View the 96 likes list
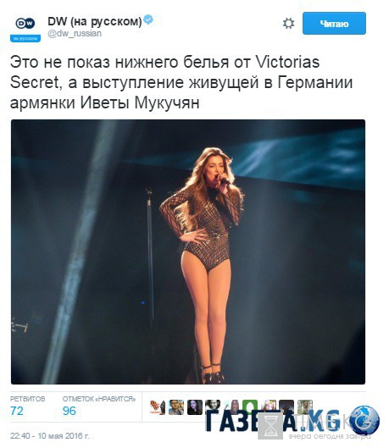 pos(99,407)
